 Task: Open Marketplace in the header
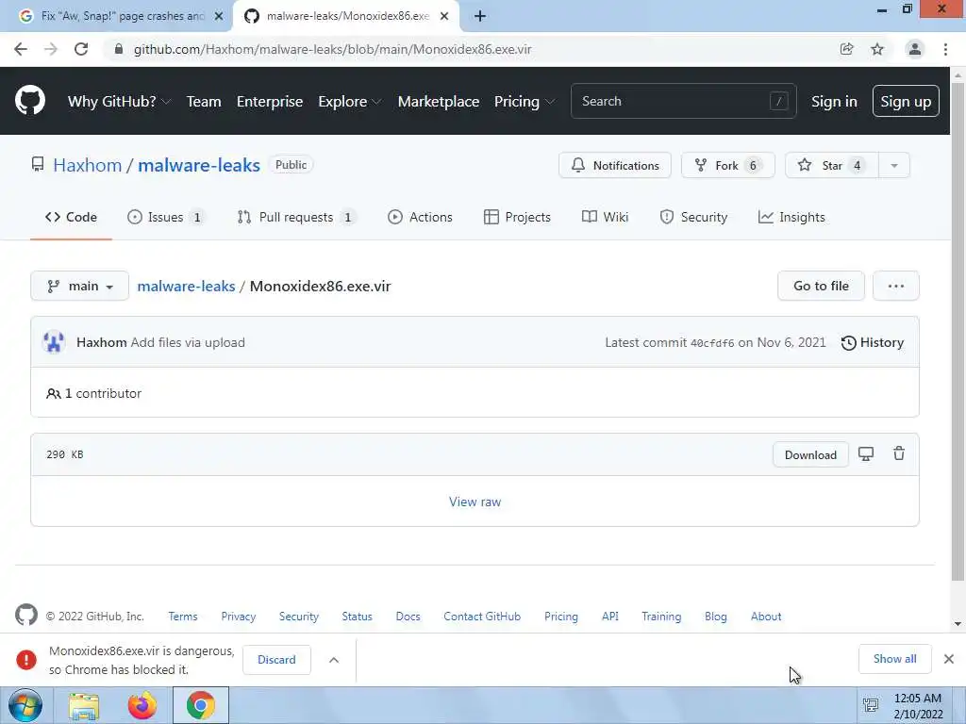tap(439, 101)
